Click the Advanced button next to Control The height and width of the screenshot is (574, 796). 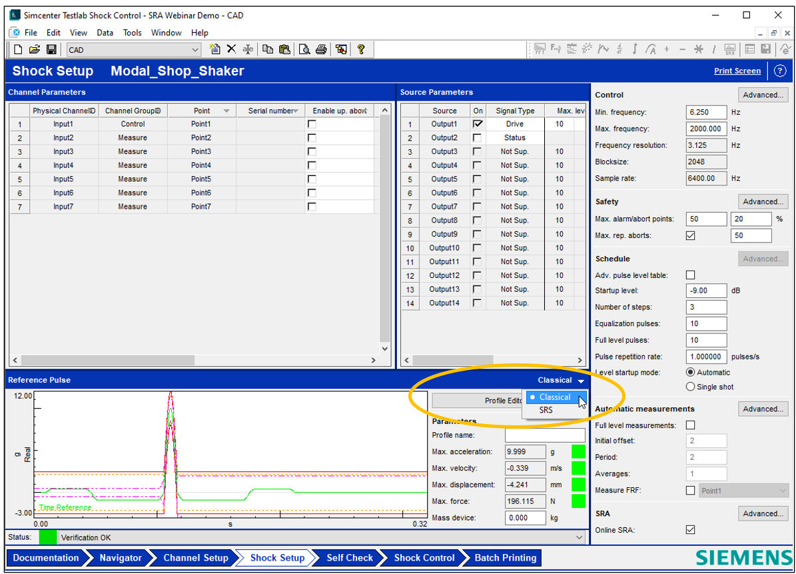[763, 95]
